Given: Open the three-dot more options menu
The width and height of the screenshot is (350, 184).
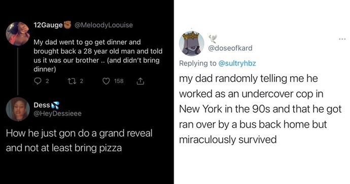Looking at the screenshot, I should coord(342,39).
